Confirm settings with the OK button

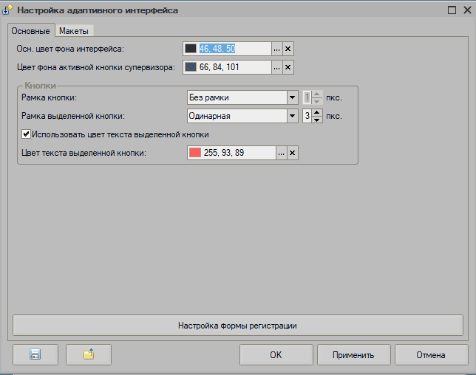[x=276, y=354]
